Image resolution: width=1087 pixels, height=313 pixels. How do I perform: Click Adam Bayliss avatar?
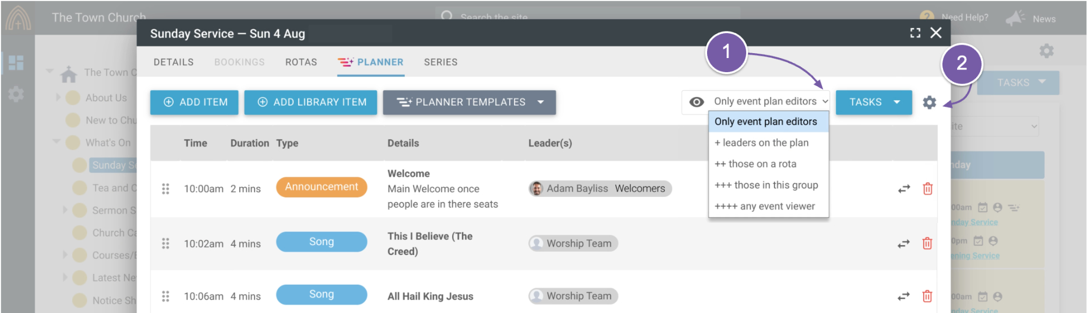536,189
